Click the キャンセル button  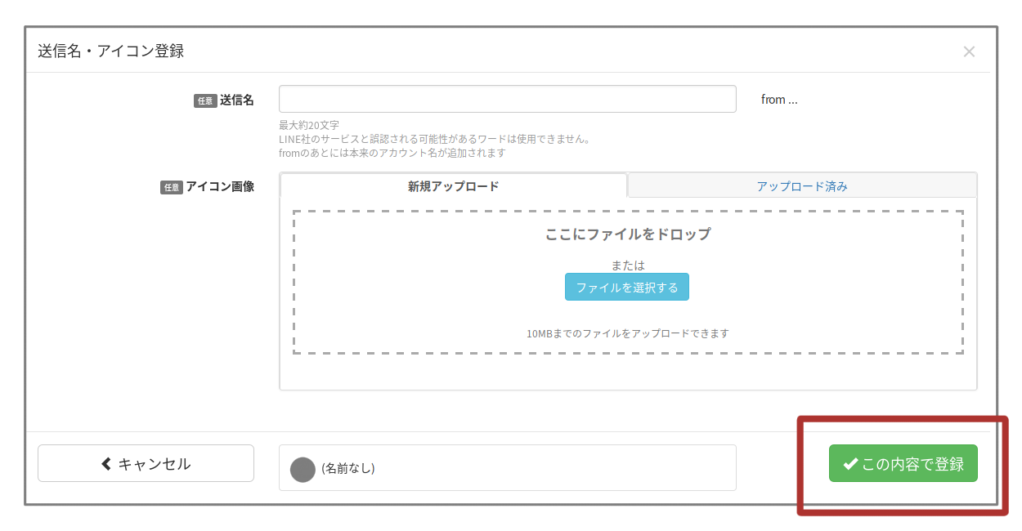pos(146,462)
